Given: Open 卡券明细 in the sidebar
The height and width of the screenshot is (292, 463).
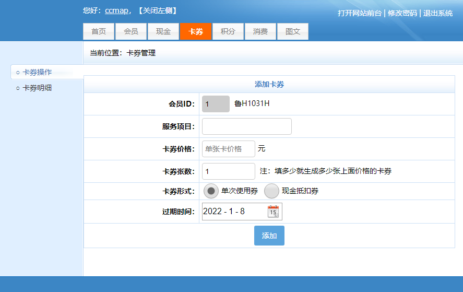Looking at the screenshot, I should 37,88.
